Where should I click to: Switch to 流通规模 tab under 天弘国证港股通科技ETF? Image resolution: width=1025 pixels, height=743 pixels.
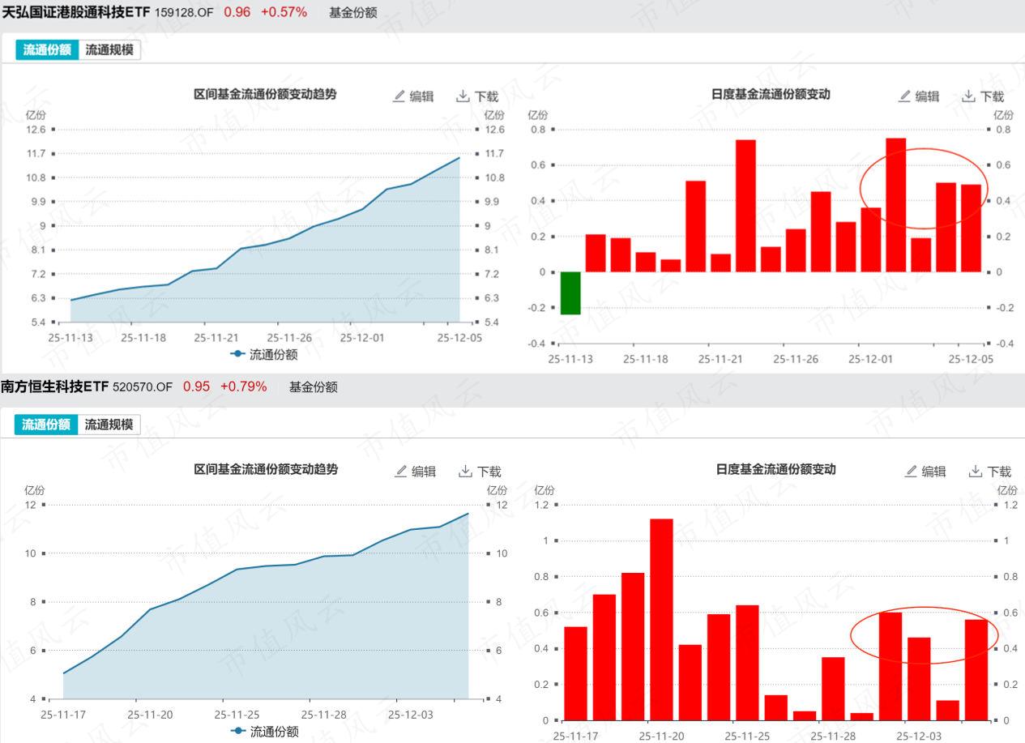[x=109, y=49]
